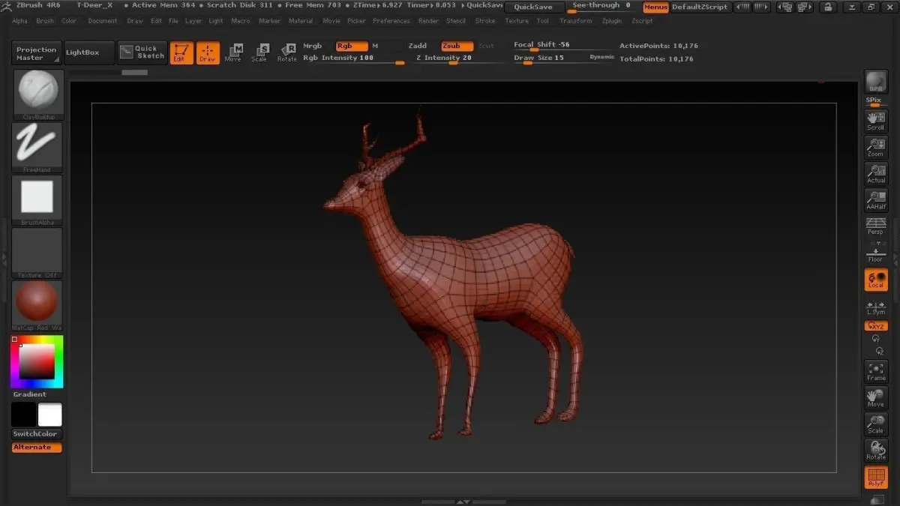The width and height of the screenshot is (900, 506).
Task: Toggle the Floor grid
Action: 876,253
